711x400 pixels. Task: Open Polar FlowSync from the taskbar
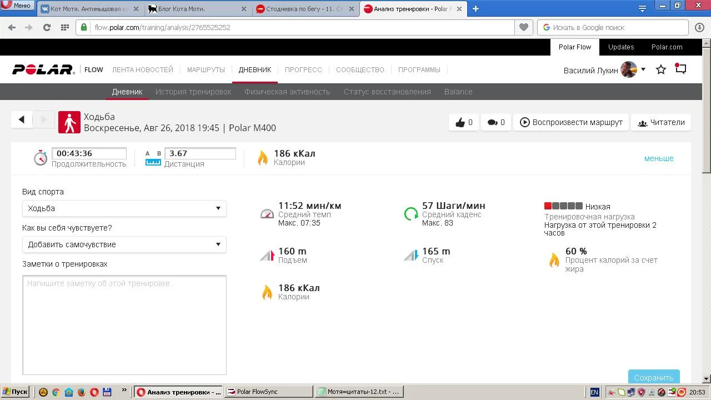269,392
